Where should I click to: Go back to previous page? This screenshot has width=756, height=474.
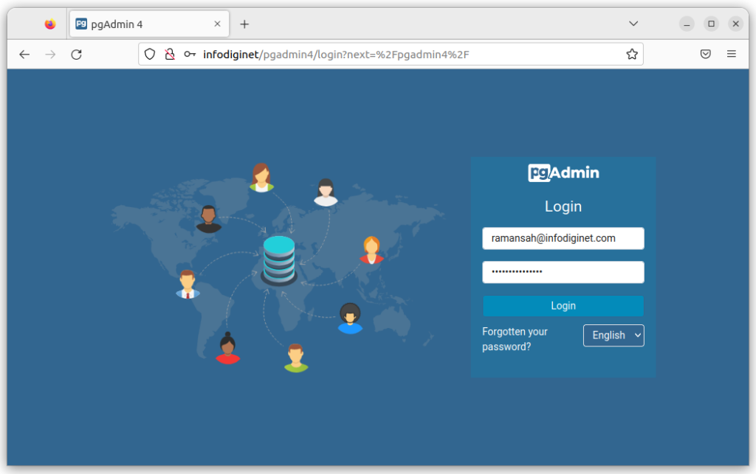[24, 55]
